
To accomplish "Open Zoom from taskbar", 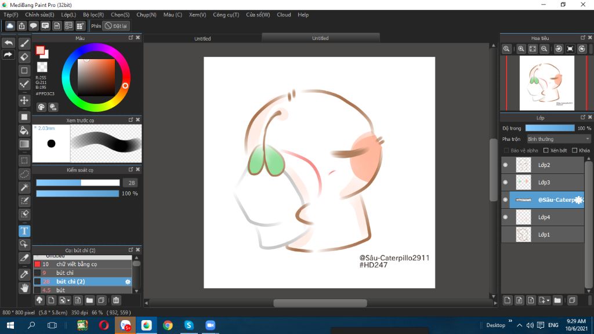I will coord(210,325).
